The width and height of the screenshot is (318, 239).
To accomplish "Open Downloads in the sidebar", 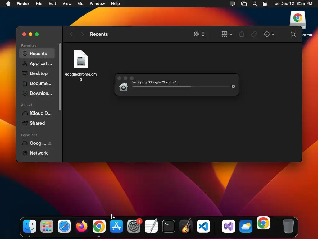I will point(37,93).
